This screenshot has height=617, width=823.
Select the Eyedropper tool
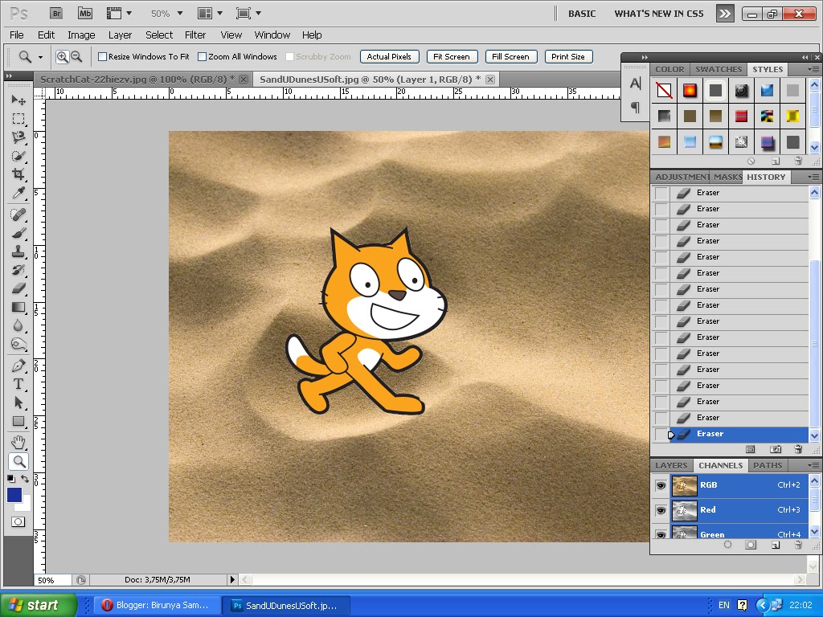18,193
